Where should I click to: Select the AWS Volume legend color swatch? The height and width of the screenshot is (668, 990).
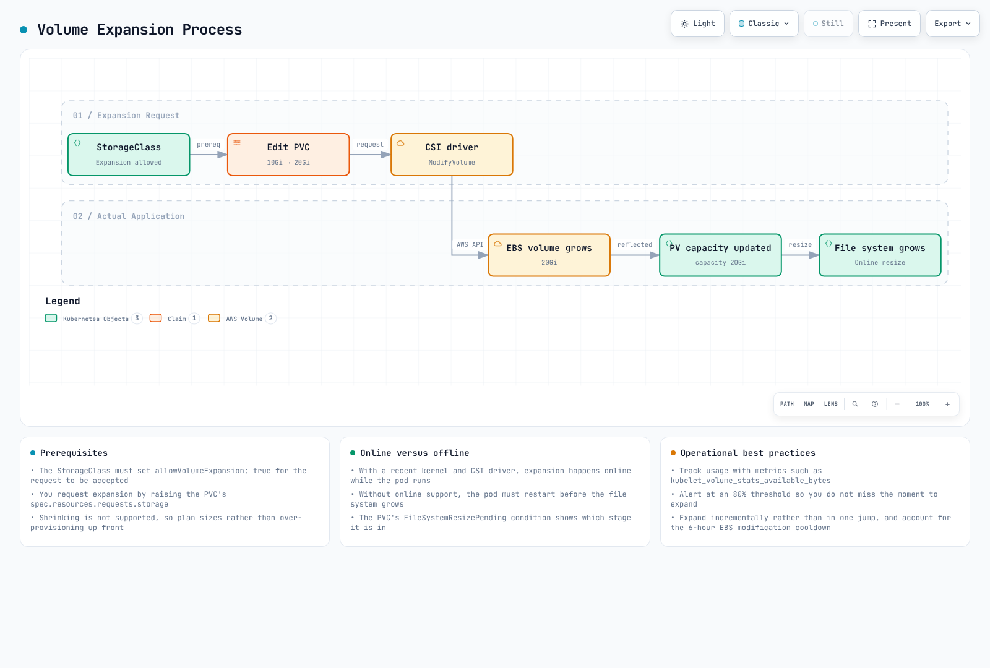[x=214, y=318]
